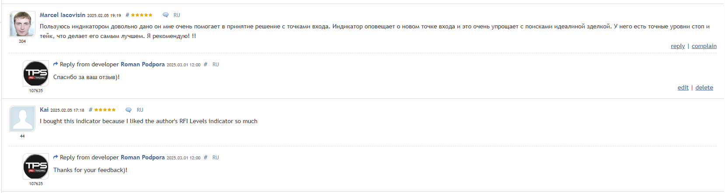
Task: Complain about Marcel Iacovisin's review
Action: click(x=704, y=46)
